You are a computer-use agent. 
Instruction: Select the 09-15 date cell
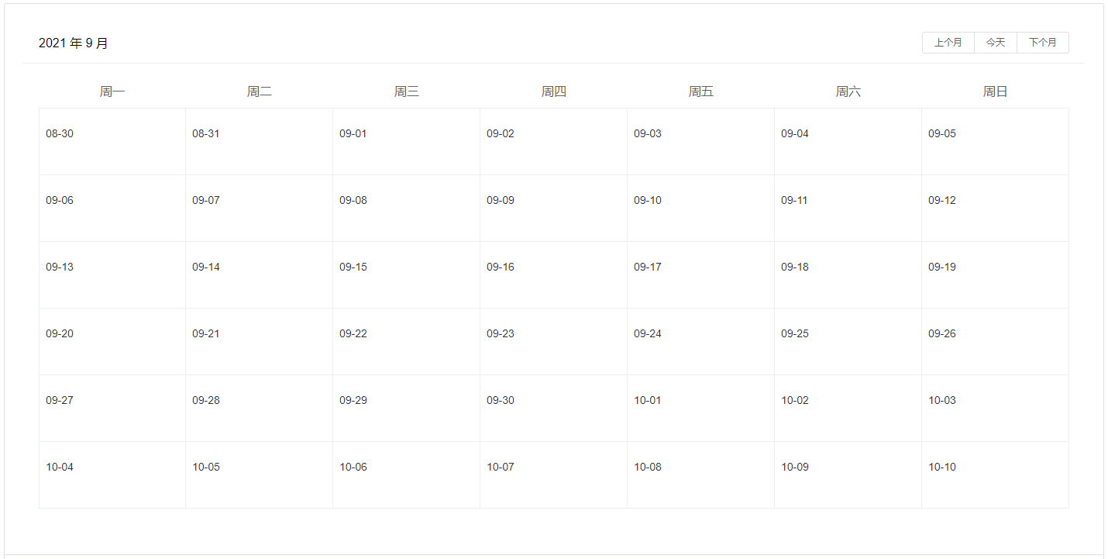406,275
